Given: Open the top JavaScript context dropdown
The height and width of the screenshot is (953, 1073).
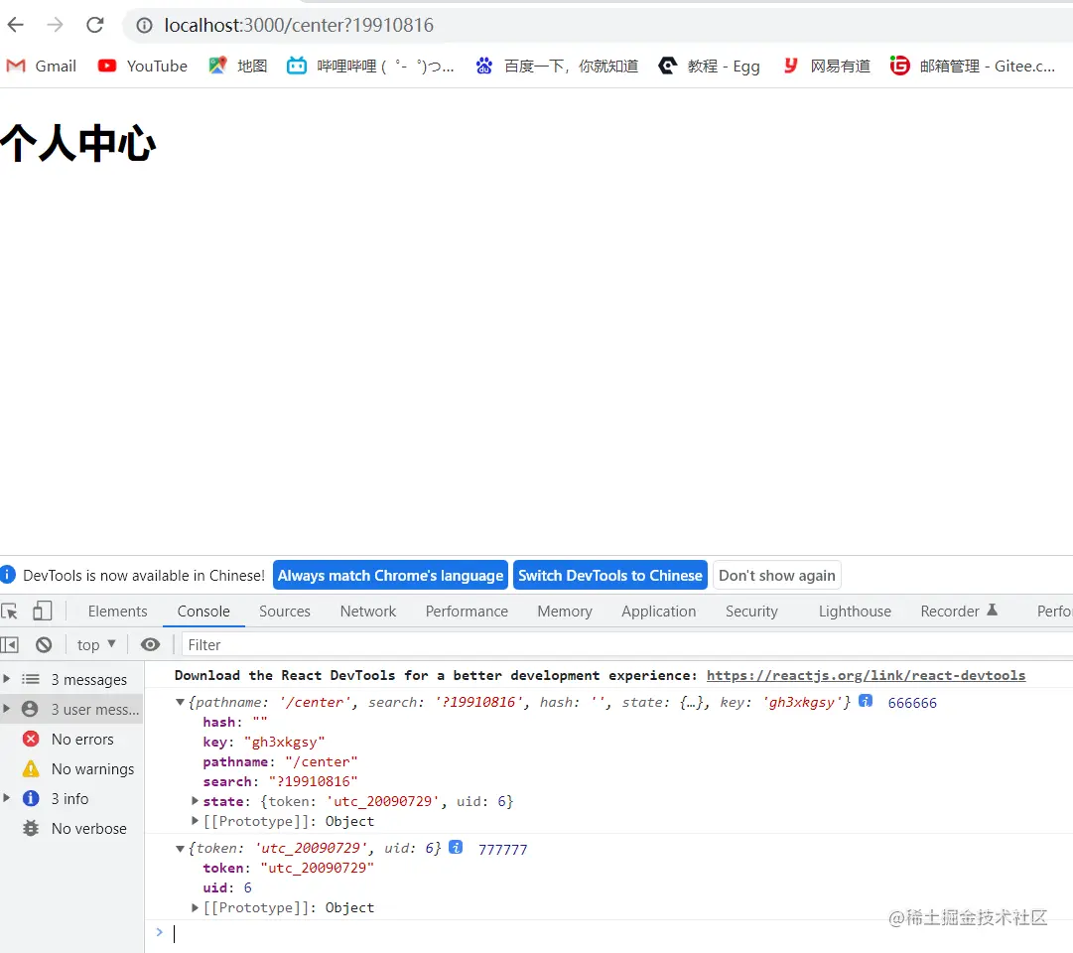Looking at the screenshot, I should 96,644.
